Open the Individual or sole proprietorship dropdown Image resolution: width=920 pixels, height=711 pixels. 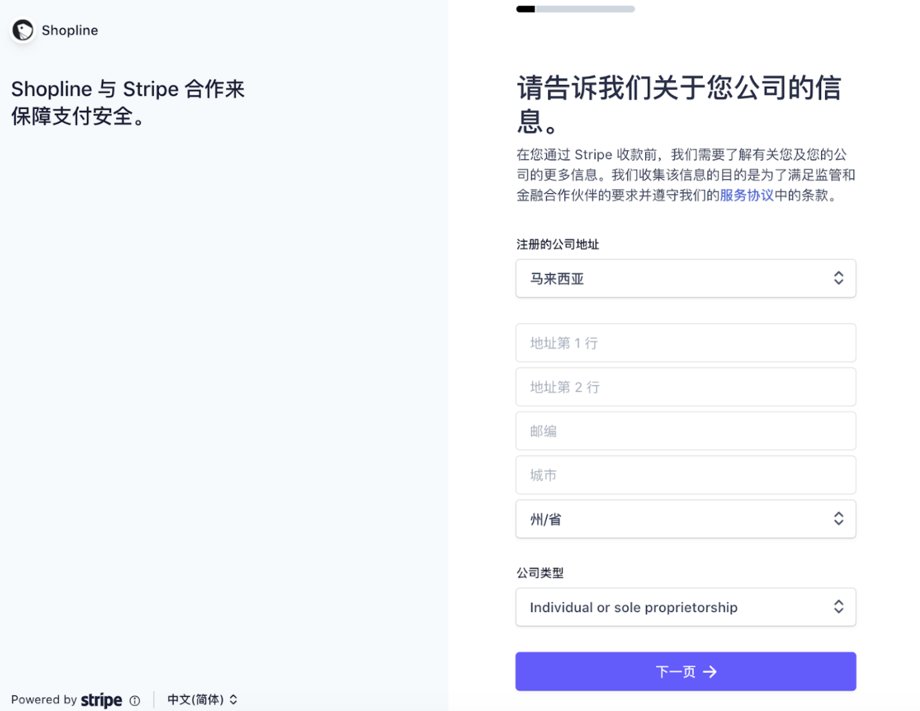tap(685, 607)
